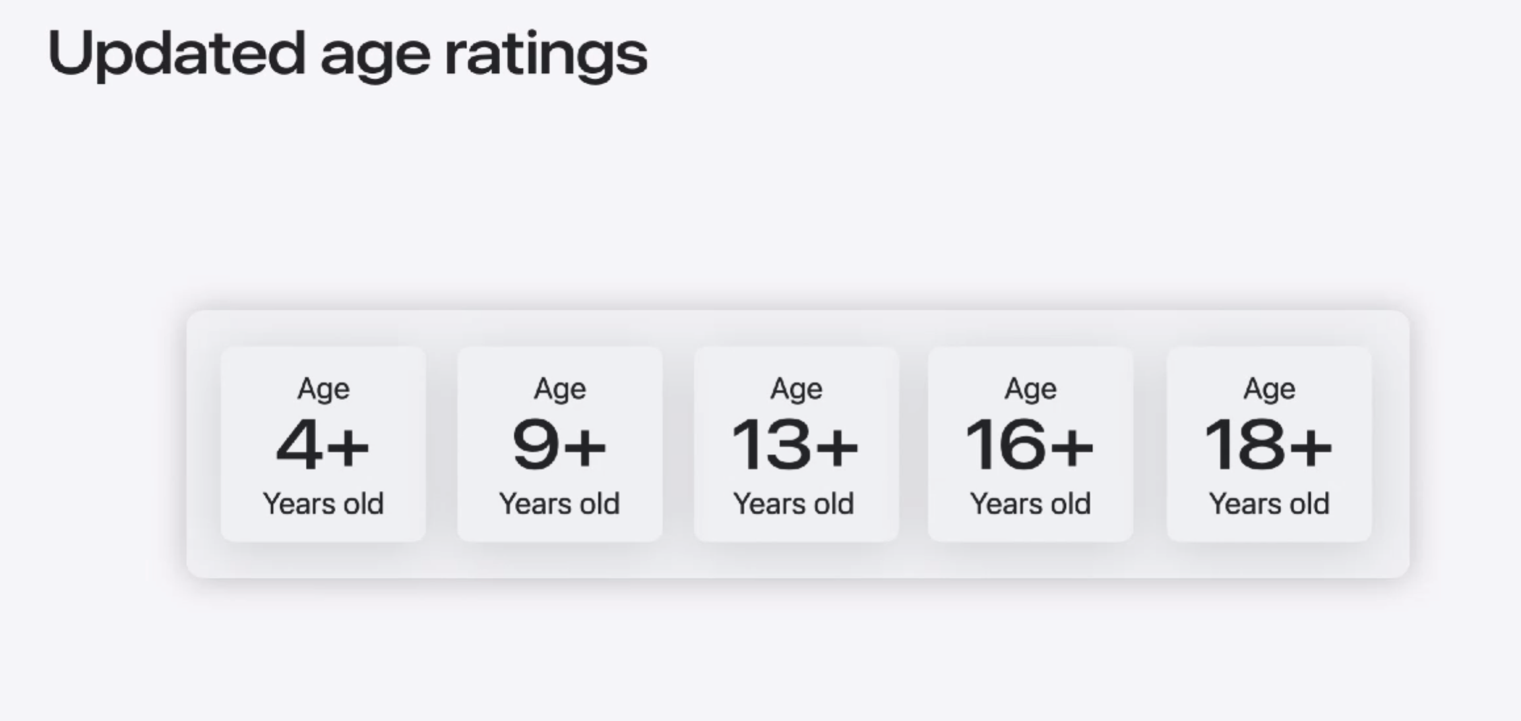This screenshot has height=721, width=1521.
Task: Click "Age" label above 9+
Action: [x=559, y=388]
